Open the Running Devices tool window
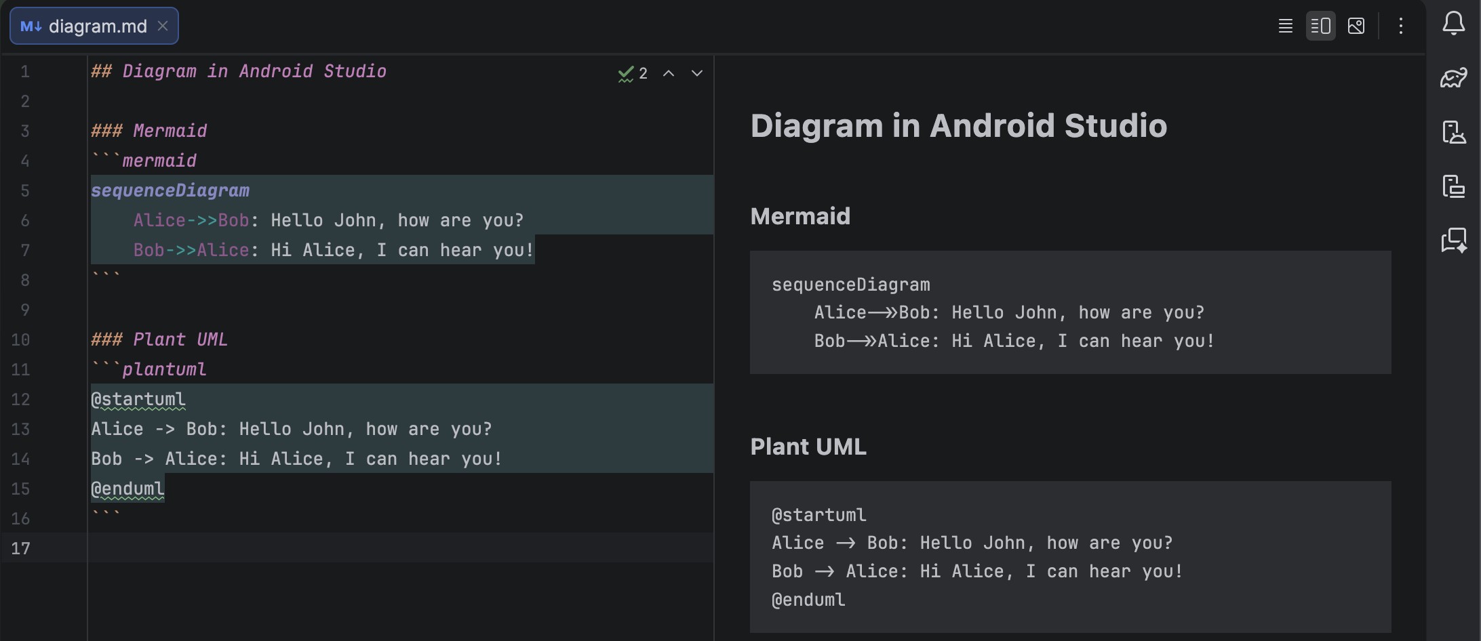The width and height of the screenshot is (1481, 641). 1453,186
